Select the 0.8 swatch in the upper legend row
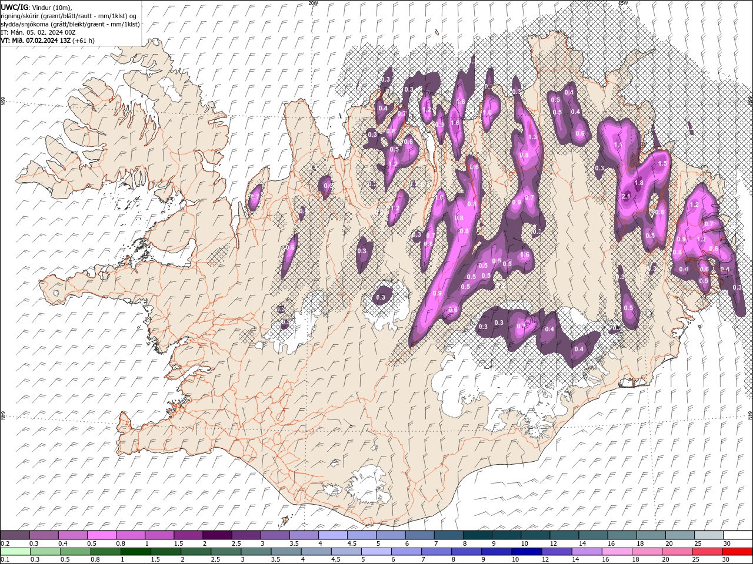The height and width of the screenshot is (564, 753). point(131,535)
